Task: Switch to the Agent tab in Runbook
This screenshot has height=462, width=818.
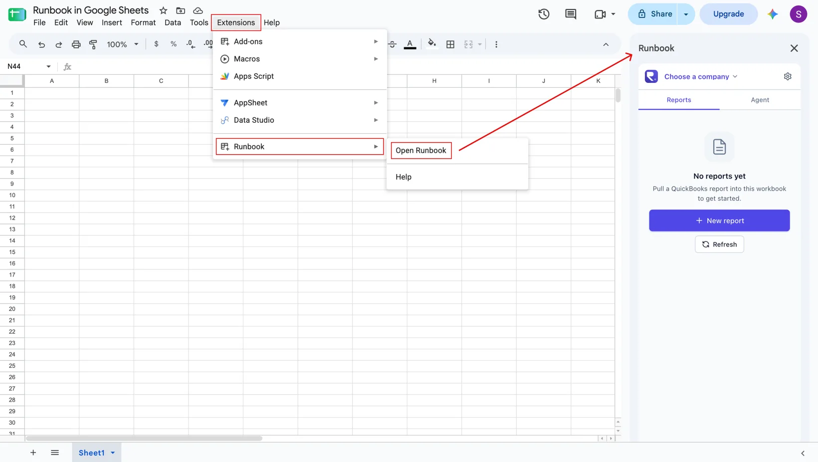Action: coord(760,100)
